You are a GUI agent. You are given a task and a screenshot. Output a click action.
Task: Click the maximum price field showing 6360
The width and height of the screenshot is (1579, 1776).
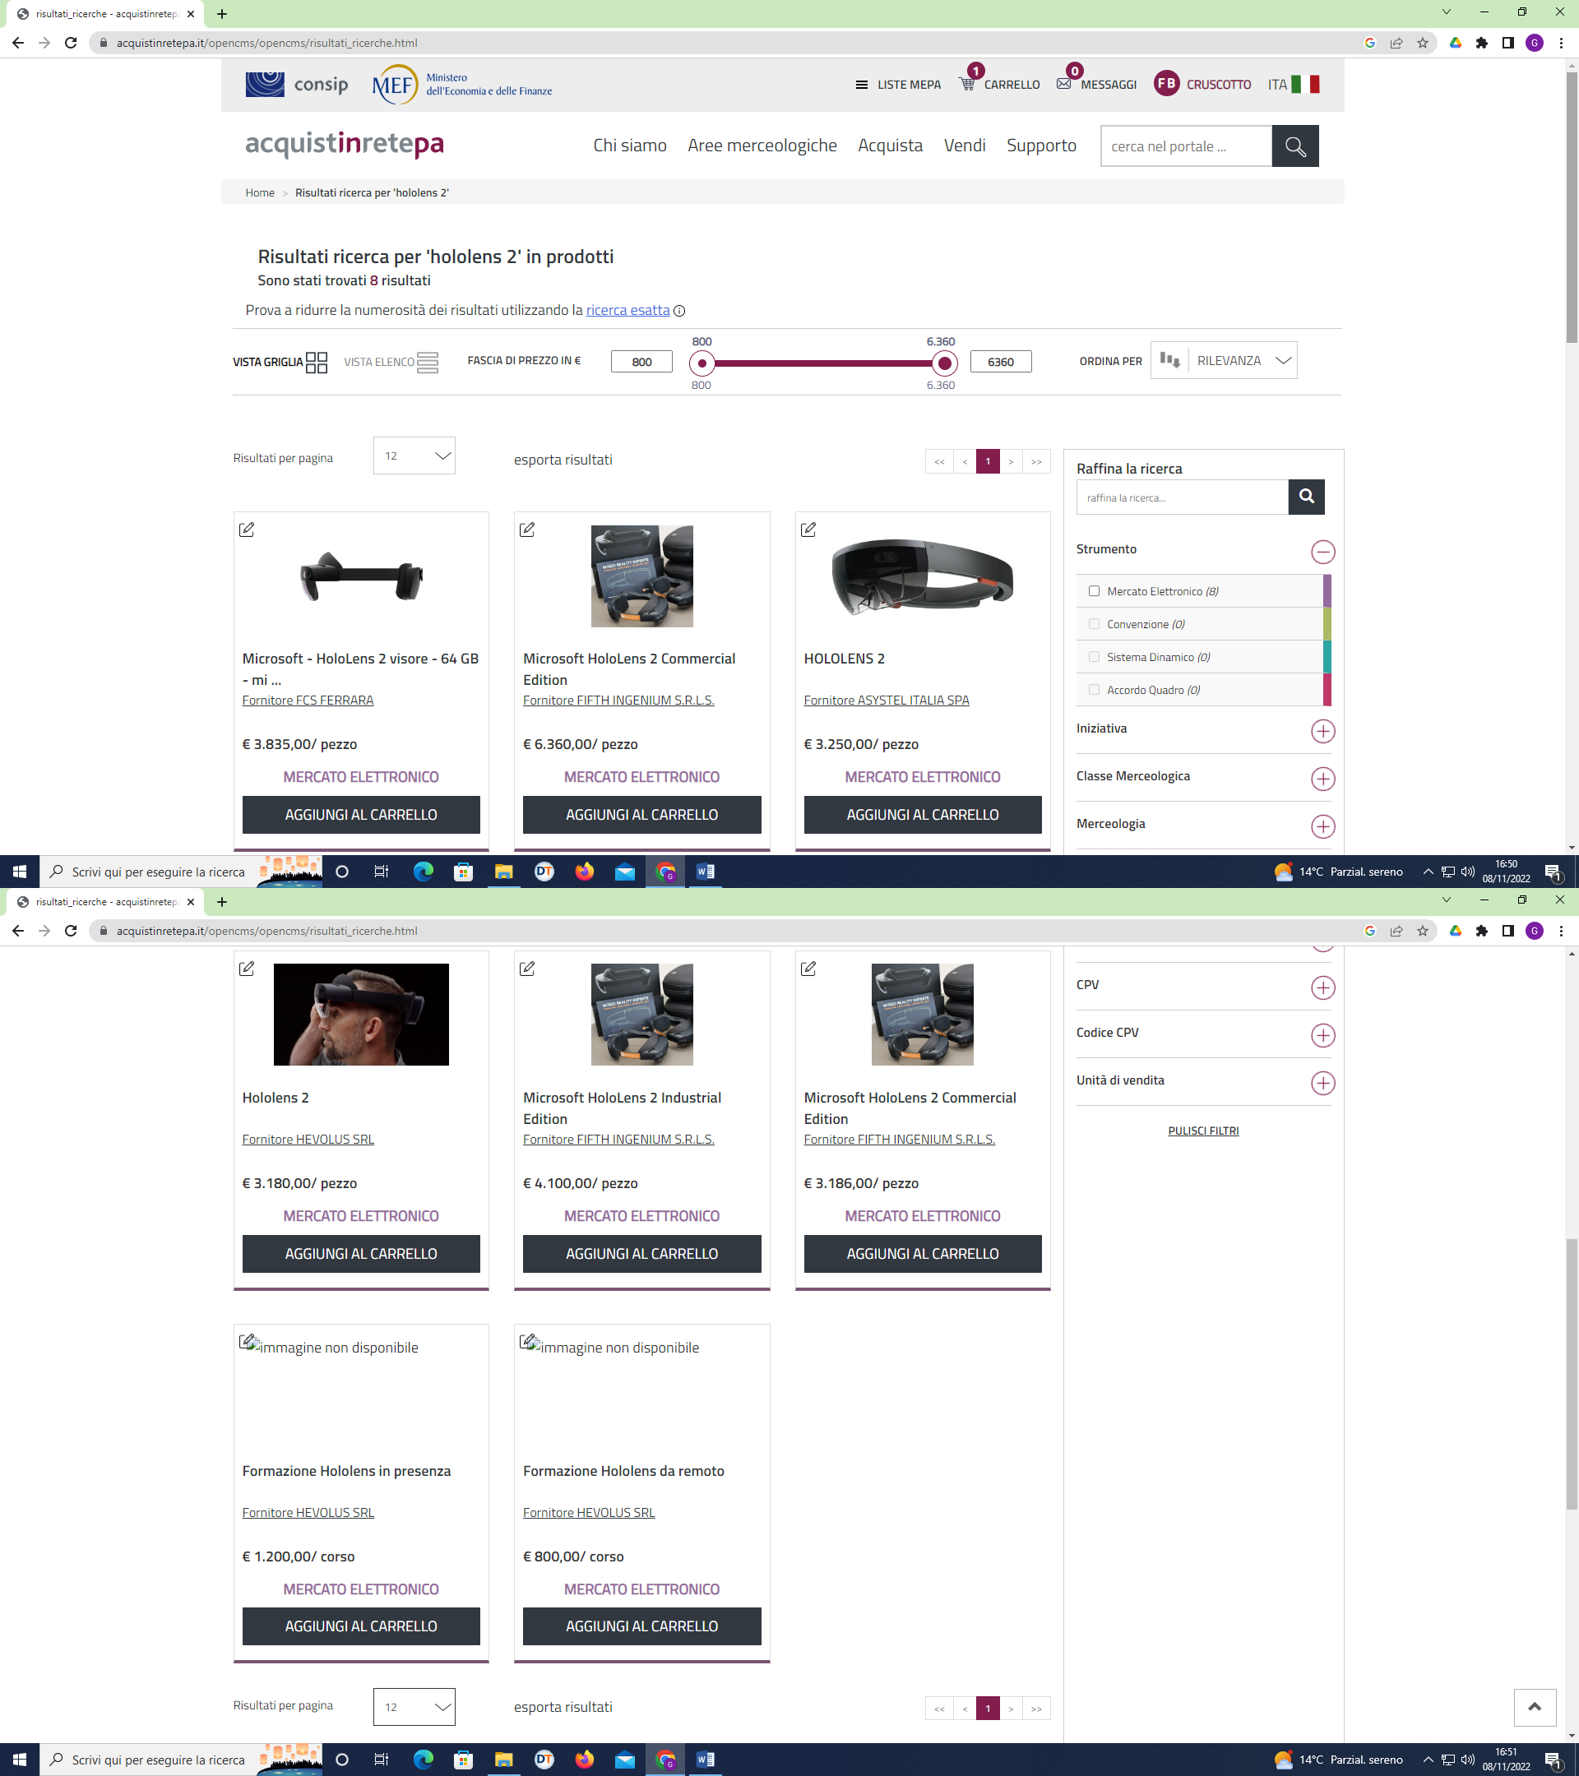[x=1000, y=362]
